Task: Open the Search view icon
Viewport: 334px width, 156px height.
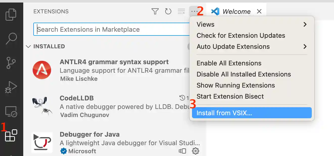Action: 11,39
